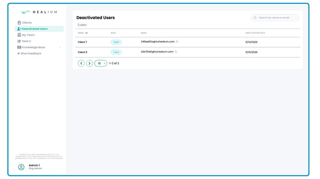Click deactivated date for Client 9
The width and height of the screenshot is (320, 179).
tap(251, 52)
